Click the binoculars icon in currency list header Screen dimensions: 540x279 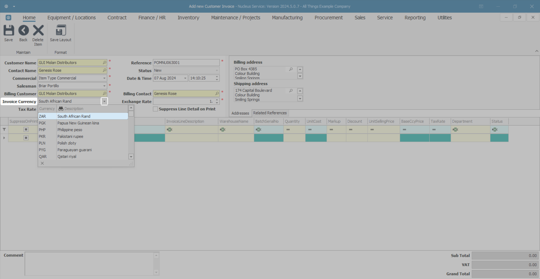click(61, 109)
